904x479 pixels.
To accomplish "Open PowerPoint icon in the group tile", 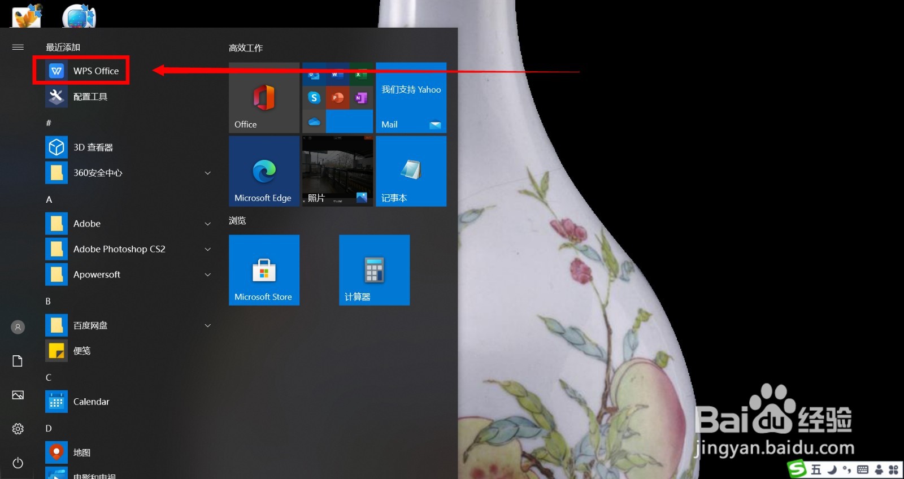I will [x=337, y=98].
